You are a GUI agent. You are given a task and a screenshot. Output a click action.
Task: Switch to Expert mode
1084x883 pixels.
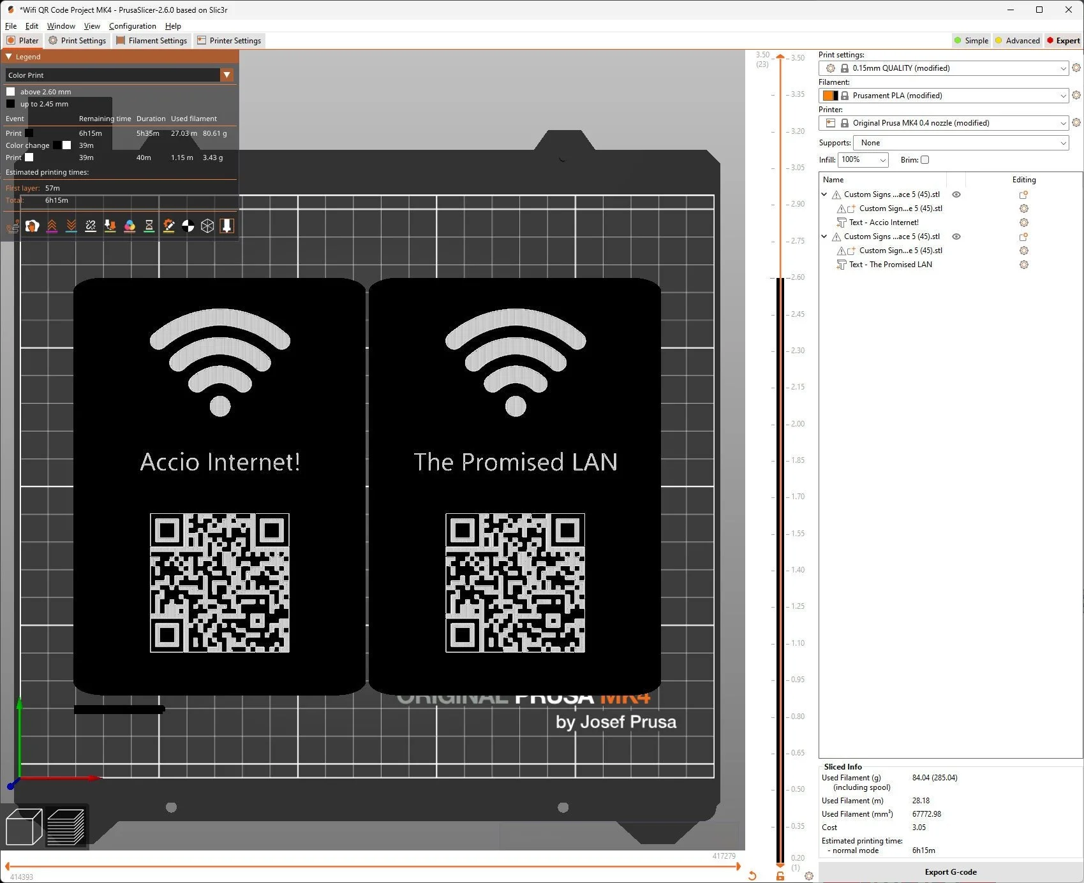[1063, 40]
